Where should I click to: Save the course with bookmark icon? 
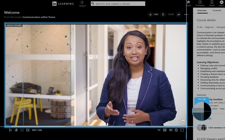pyautogui.click(x=163, y=15)
